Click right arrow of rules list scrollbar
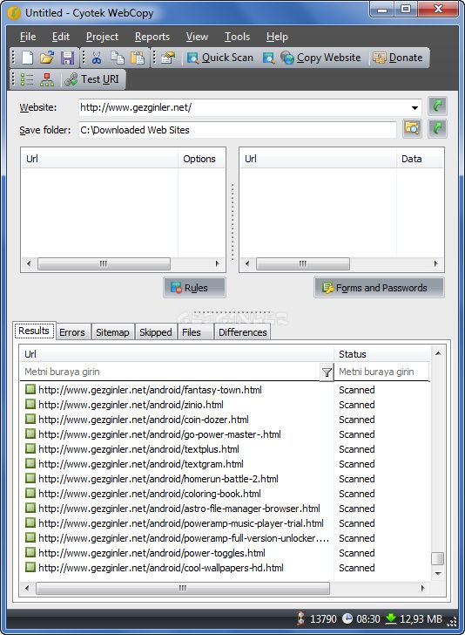Image resolution: width=465 pixels, height=635 pixels. click(217, 263)
